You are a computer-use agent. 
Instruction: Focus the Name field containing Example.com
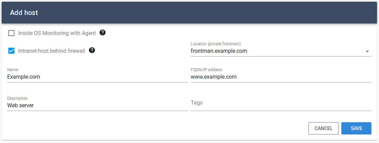(98, 77)
